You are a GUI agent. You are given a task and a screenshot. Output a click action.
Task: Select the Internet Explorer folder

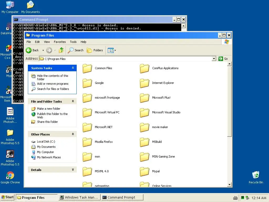(x=157, y=83)
